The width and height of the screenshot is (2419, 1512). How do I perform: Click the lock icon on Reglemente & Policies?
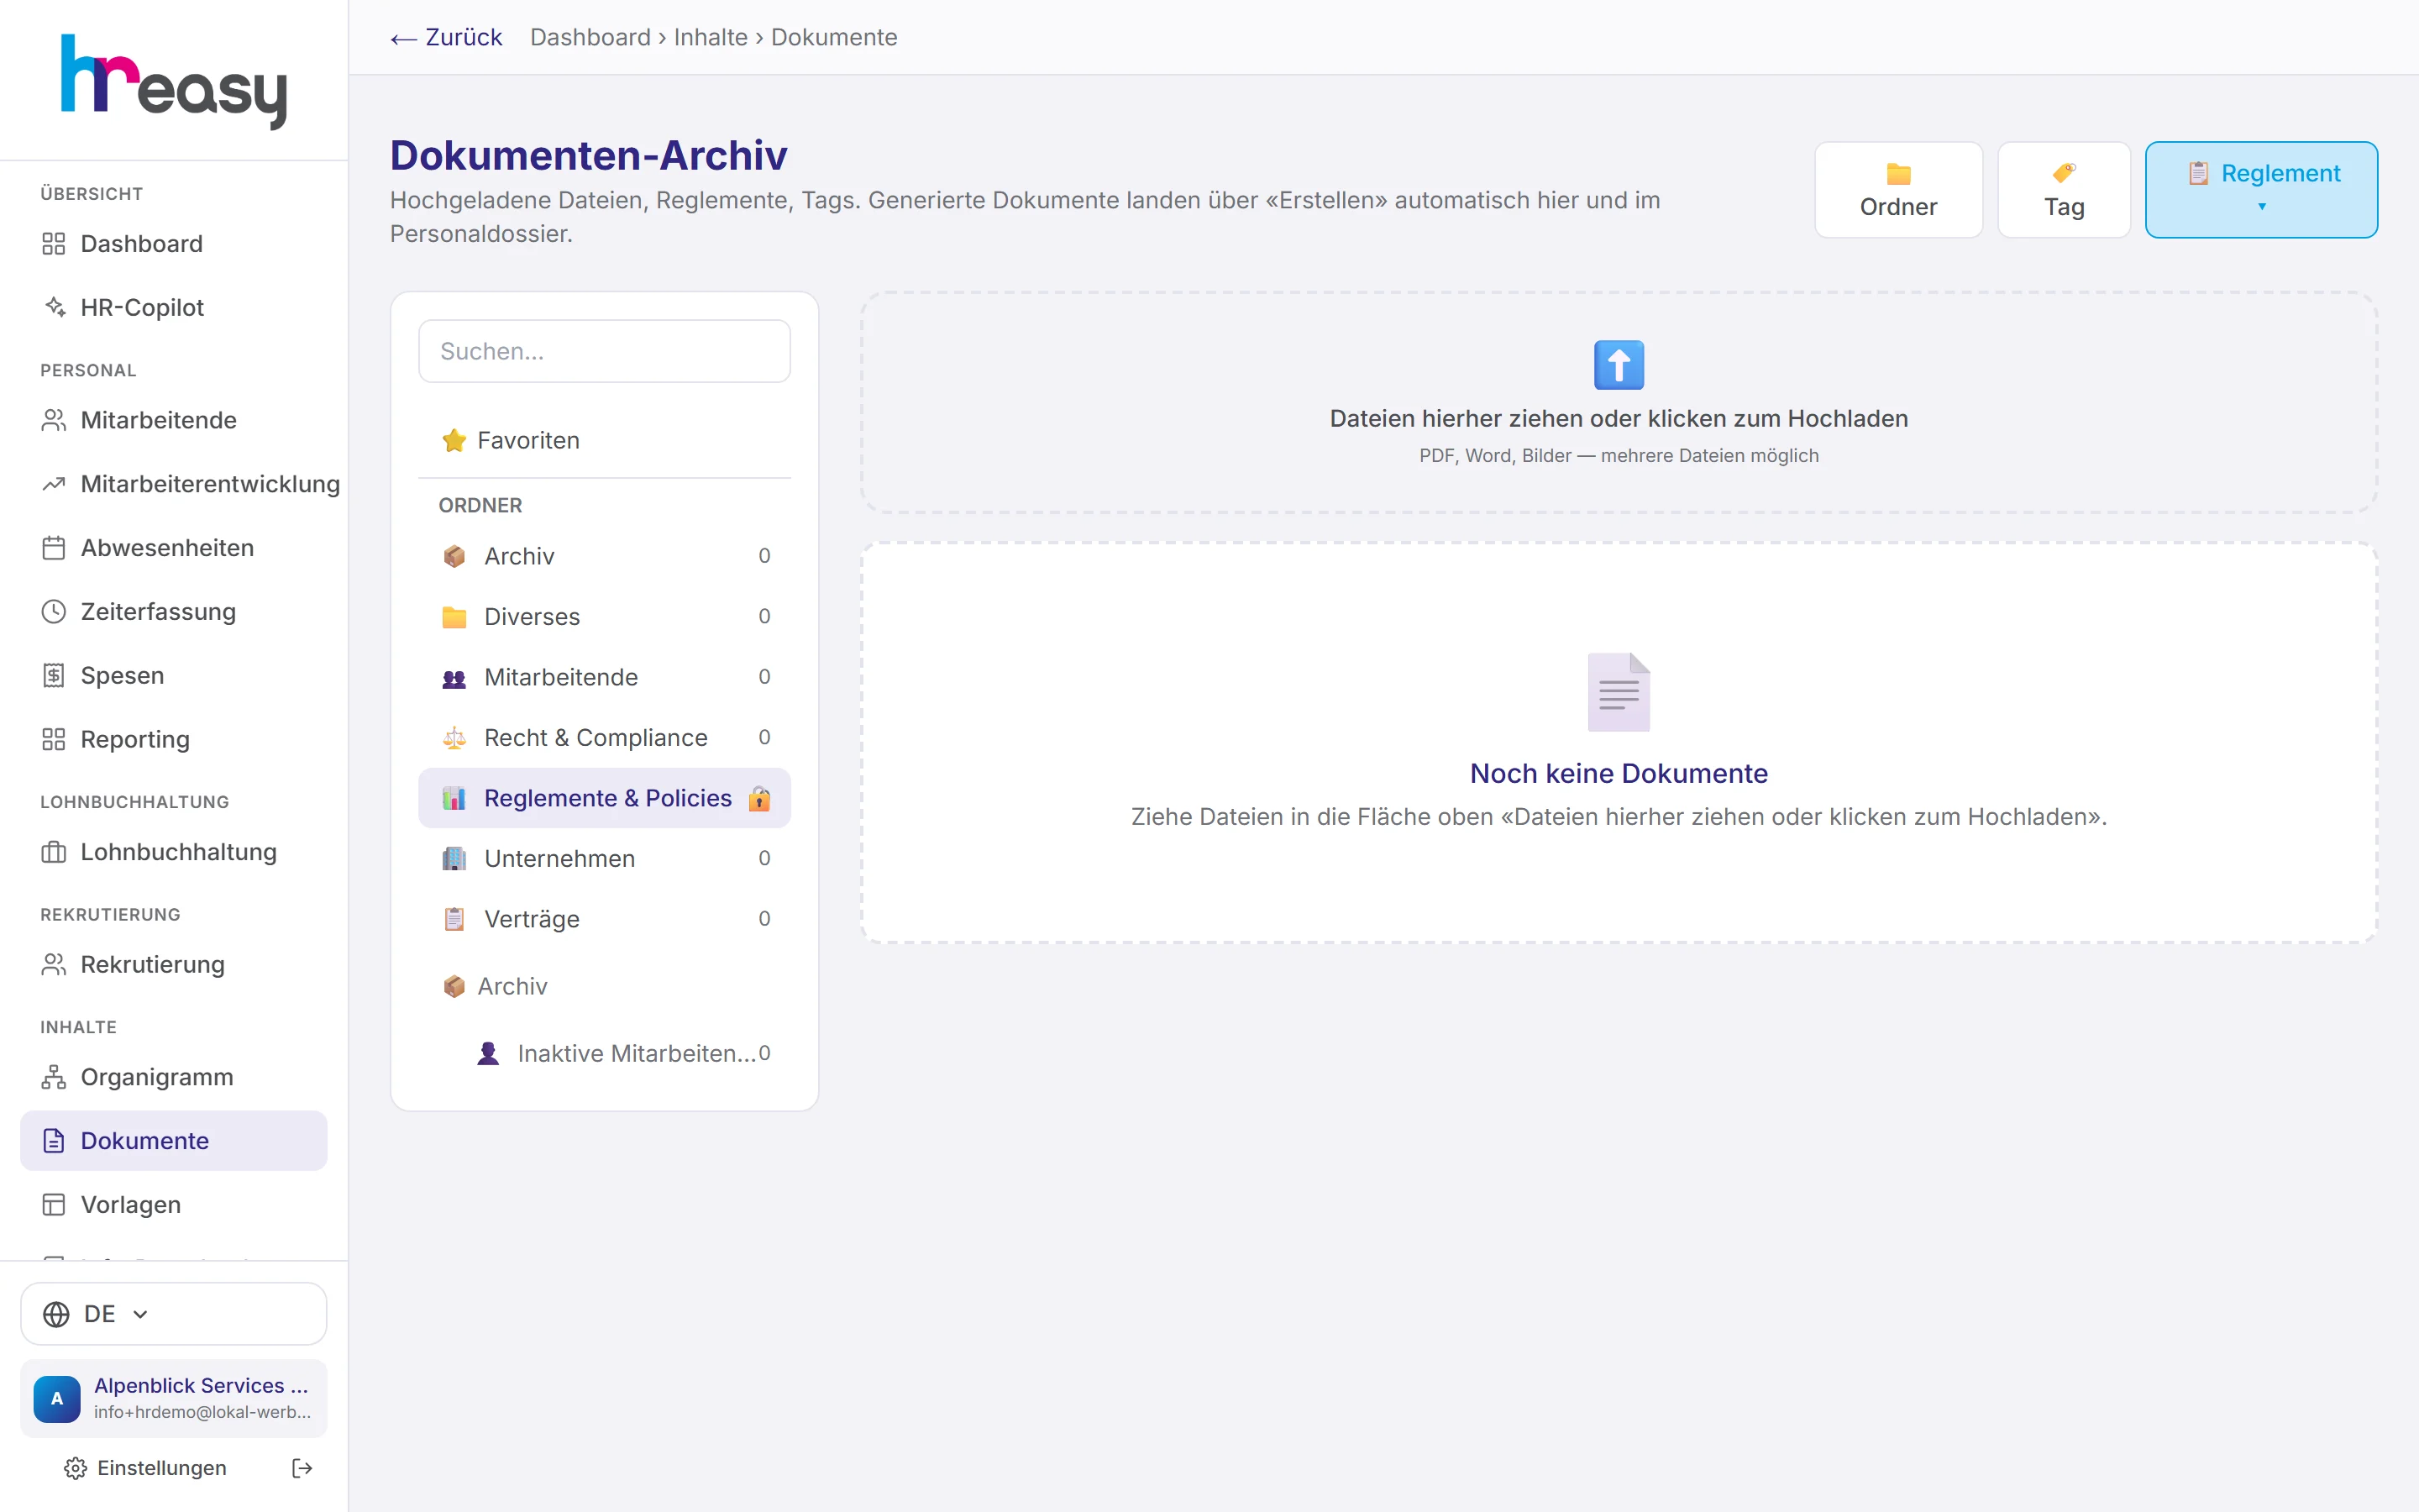(x=759, y=798)
